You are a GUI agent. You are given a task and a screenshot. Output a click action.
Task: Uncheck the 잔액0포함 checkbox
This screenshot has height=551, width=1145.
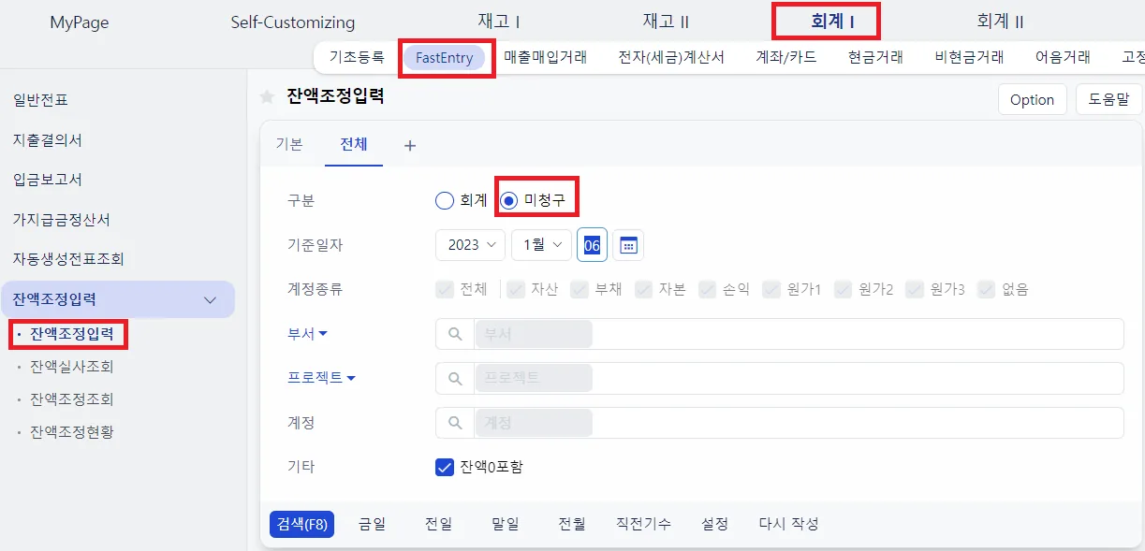point(445,467)
